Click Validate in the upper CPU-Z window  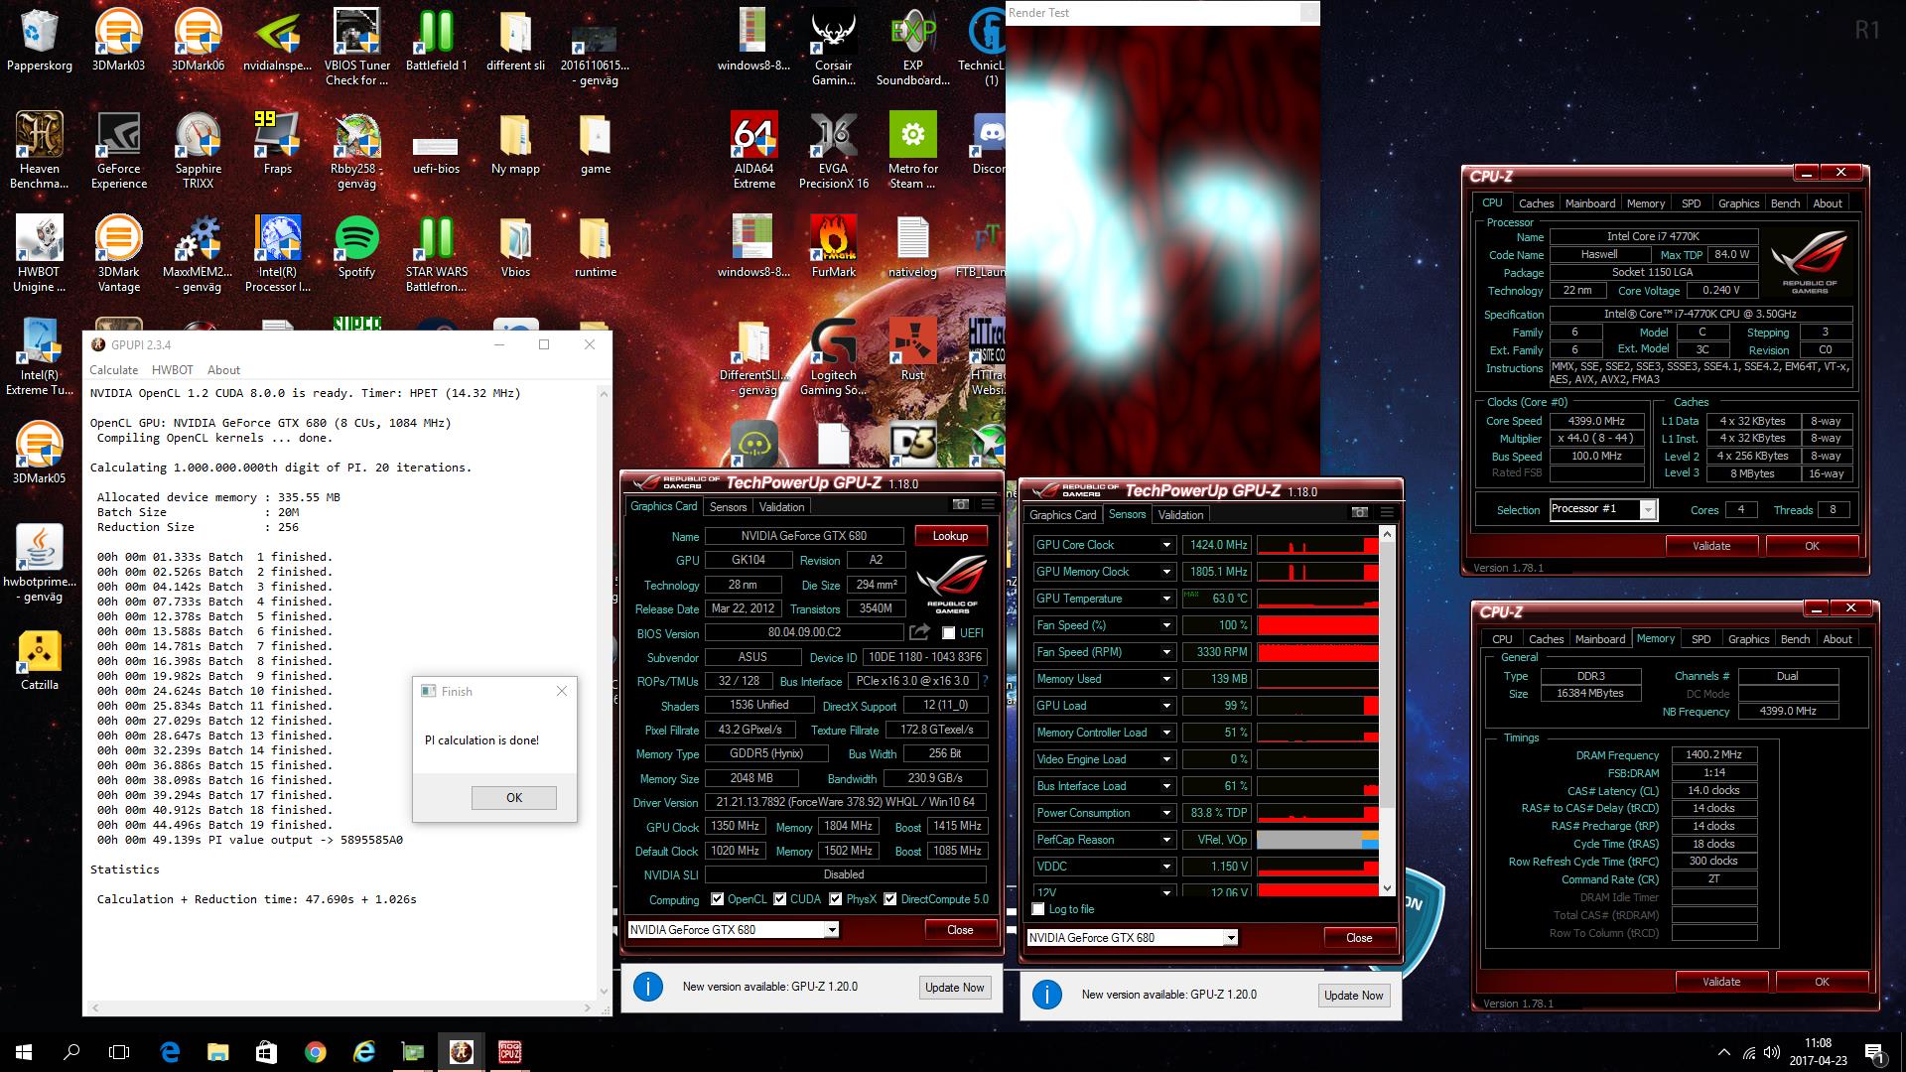tap(1711, 546)
